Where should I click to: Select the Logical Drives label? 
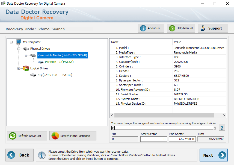click(39, 68)
